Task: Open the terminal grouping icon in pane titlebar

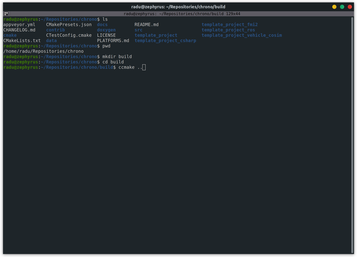Action: point(6,14)
